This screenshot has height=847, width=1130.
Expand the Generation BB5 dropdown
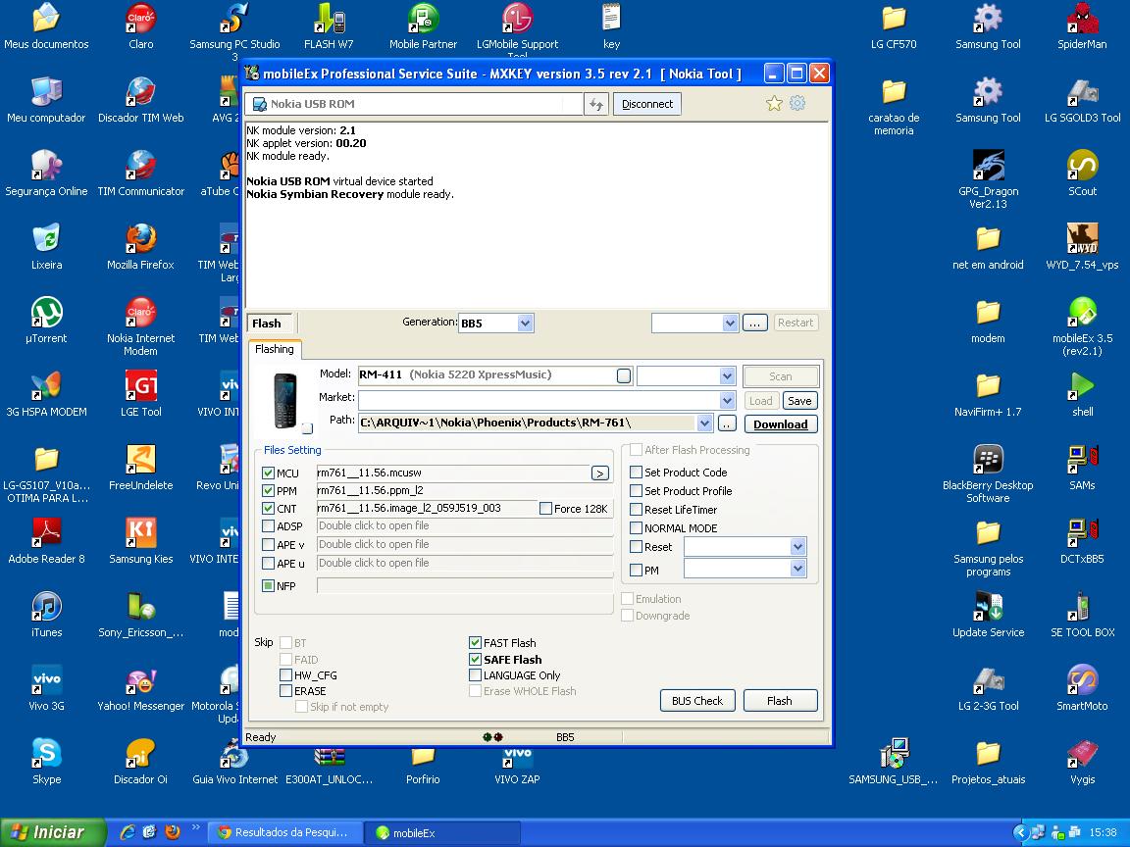coord(526,324)
